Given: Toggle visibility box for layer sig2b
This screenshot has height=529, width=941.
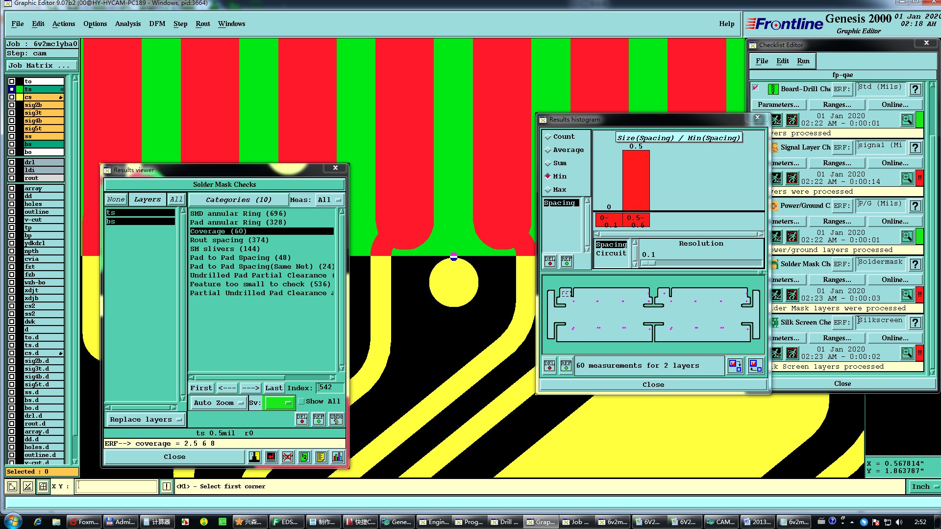Looking at the screenshot, I should point(12,105).
